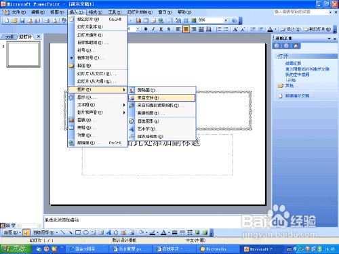The image size is (339, 254).
Task: Click the Numbered list icon
Action: point(218,29)
